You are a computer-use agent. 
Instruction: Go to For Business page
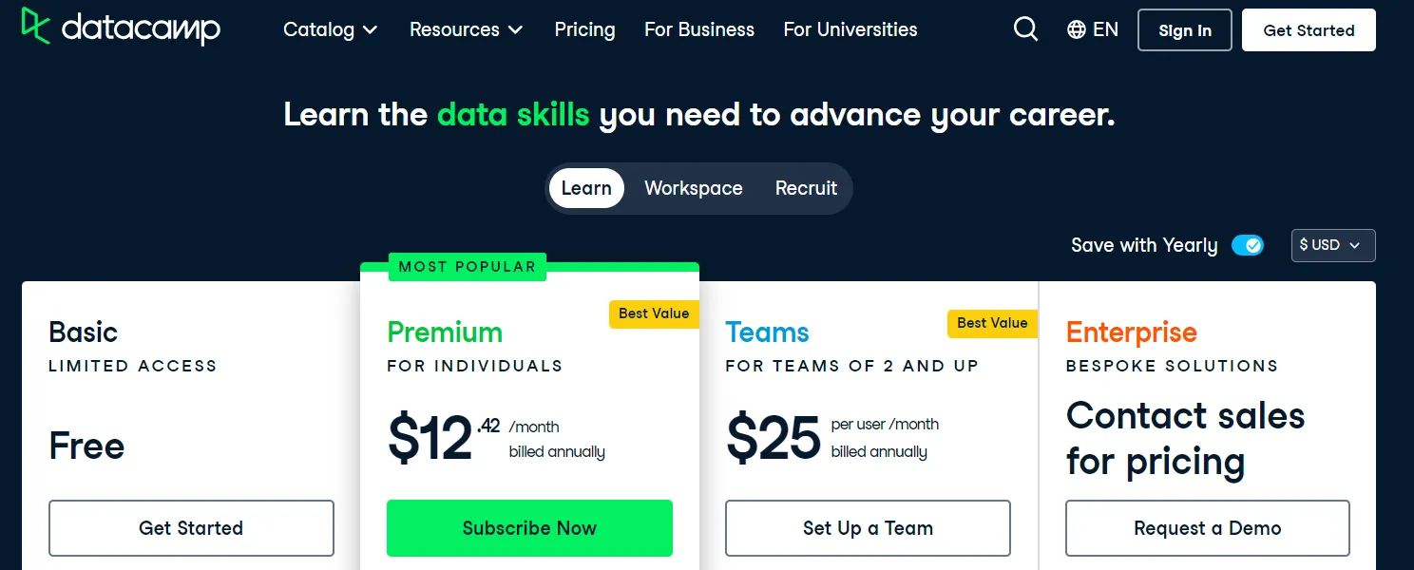[x=698, y=29]
